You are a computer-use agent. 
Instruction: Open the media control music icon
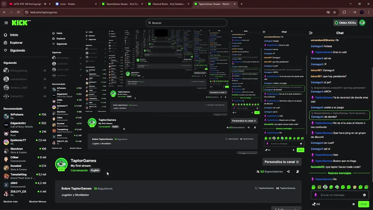pos(354,12)
